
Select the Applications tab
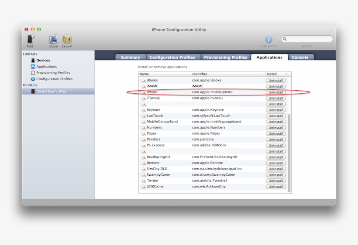tap(269, 57)
